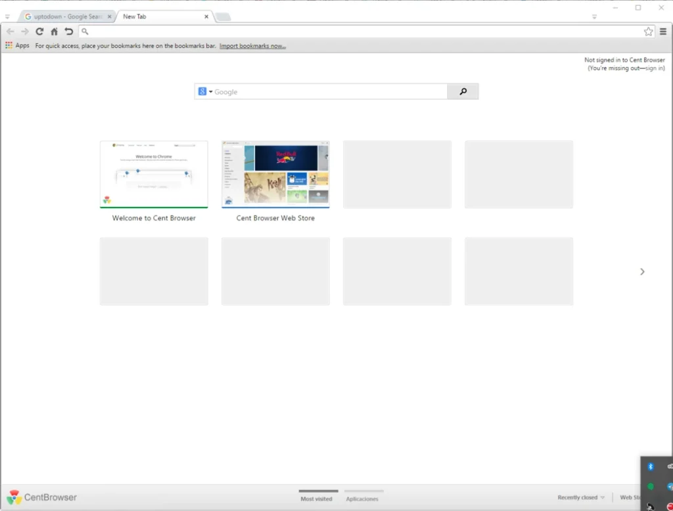Bookmark page with the star icon

point(648,32)
